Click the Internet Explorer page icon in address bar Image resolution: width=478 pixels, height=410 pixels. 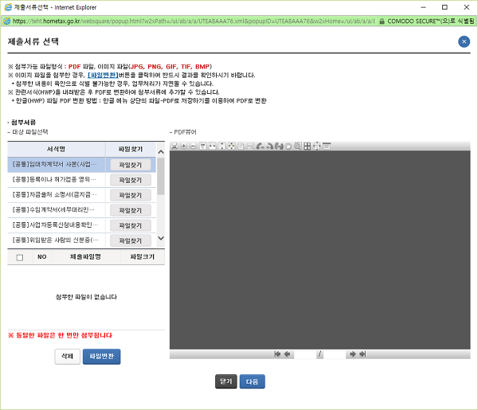pyautogui.click(x=6, y=21)
